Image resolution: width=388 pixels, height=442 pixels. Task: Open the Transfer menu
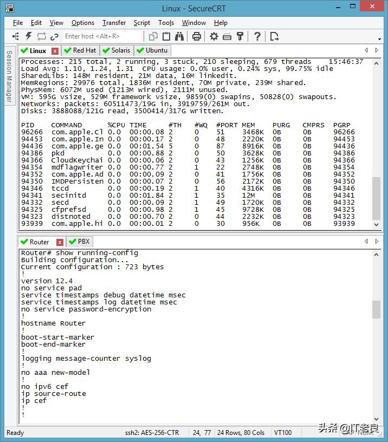pos(114,23)
